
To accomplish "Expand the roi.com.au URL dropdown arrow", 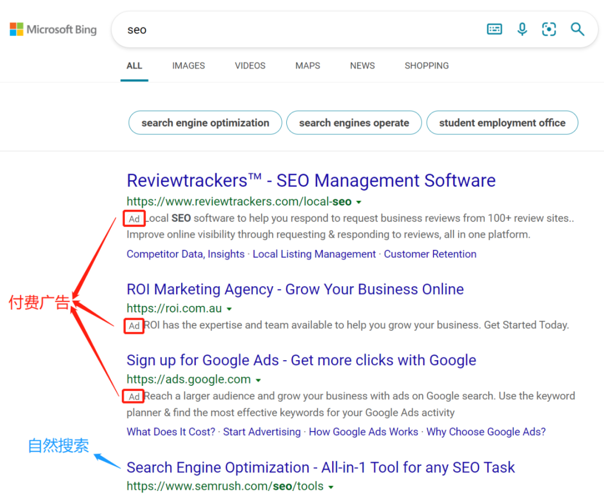I will click(229, 308).
